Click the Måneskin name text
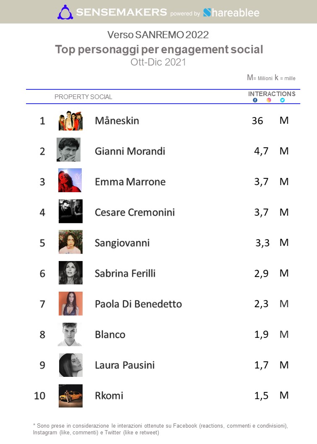 click(x=117, y=121)
